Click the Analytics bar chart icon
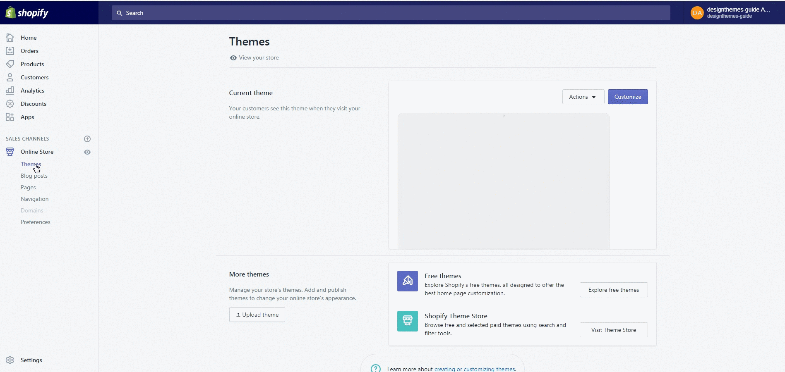785x372 pixels. pos(10,91)
